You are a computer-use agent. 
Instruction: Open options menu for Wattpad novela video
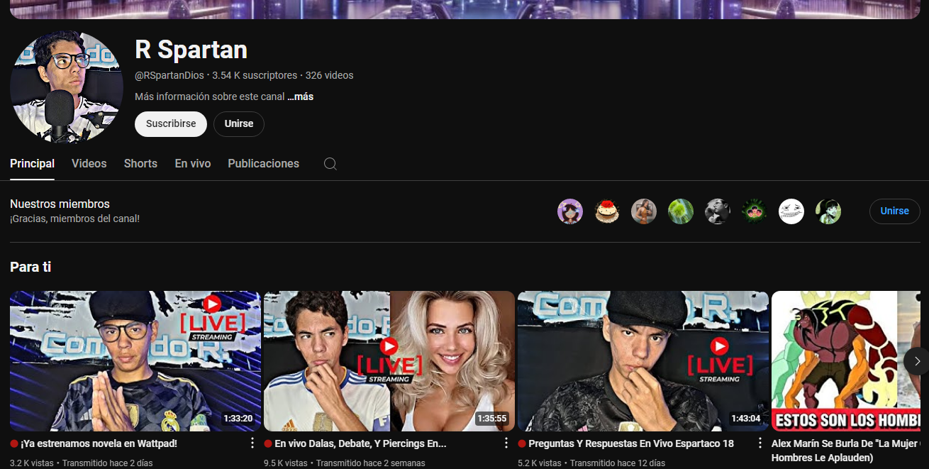[252, 443]
